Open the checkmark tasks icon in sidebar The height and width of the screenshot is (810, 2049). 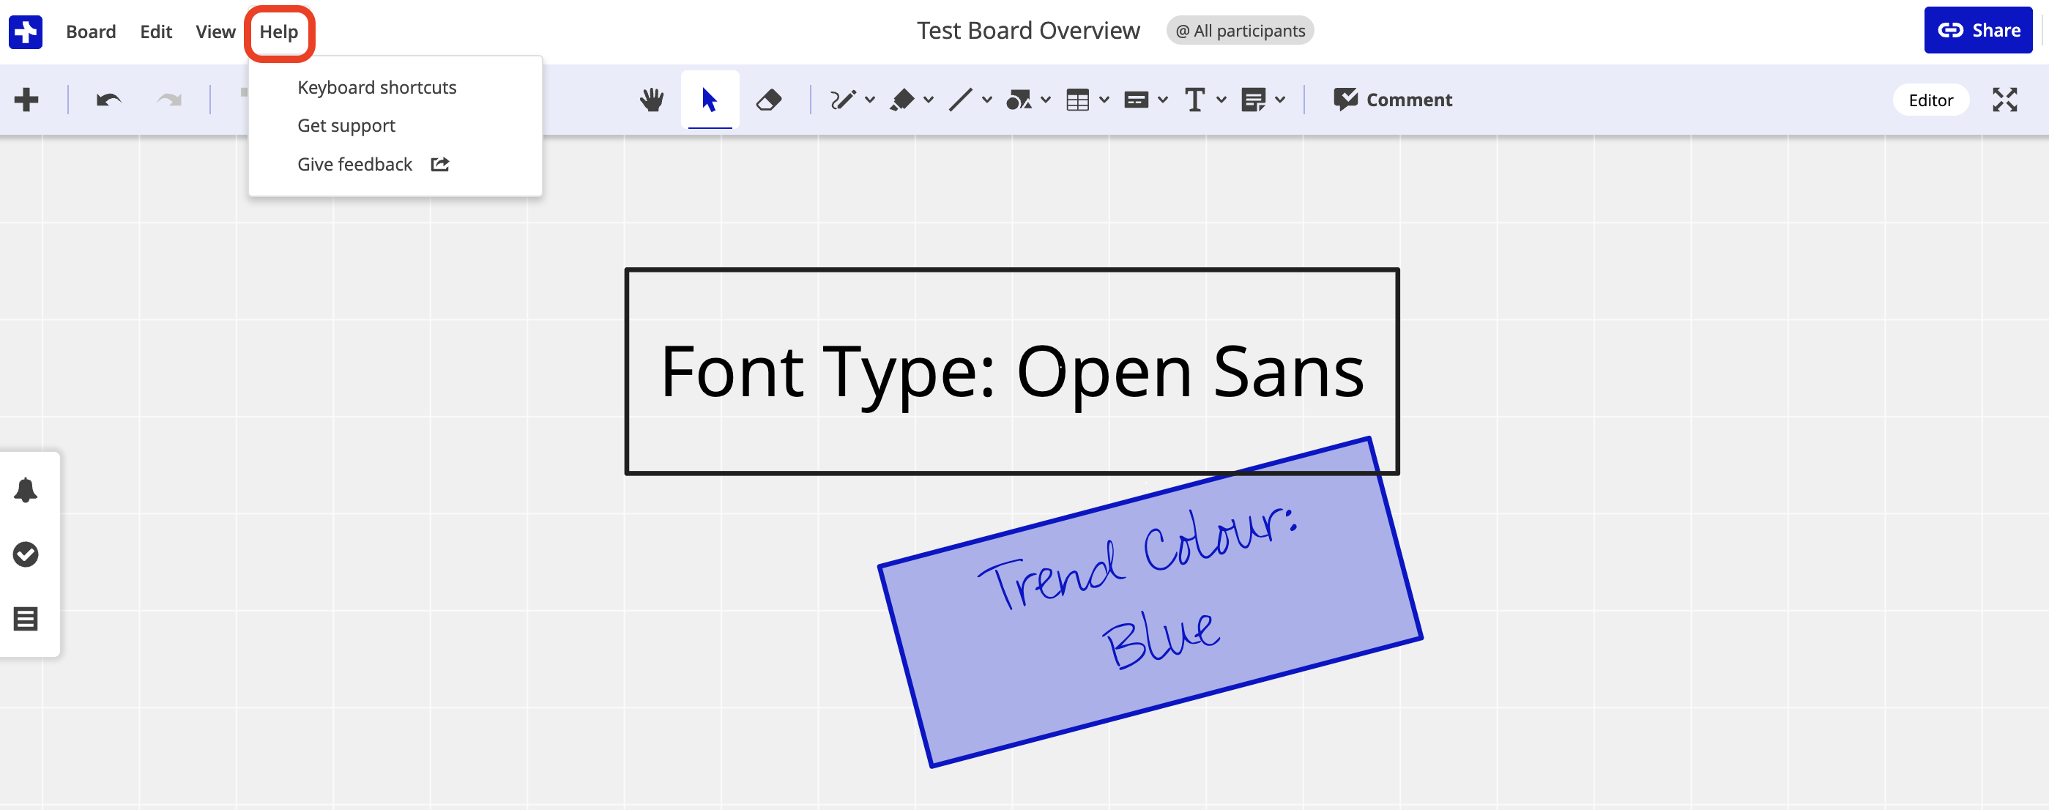click(x=26, y=554)
